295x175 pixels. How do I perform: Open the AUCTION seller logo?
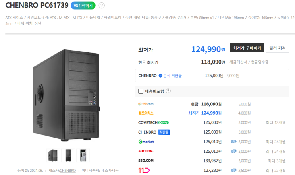[x=146, y=151]
